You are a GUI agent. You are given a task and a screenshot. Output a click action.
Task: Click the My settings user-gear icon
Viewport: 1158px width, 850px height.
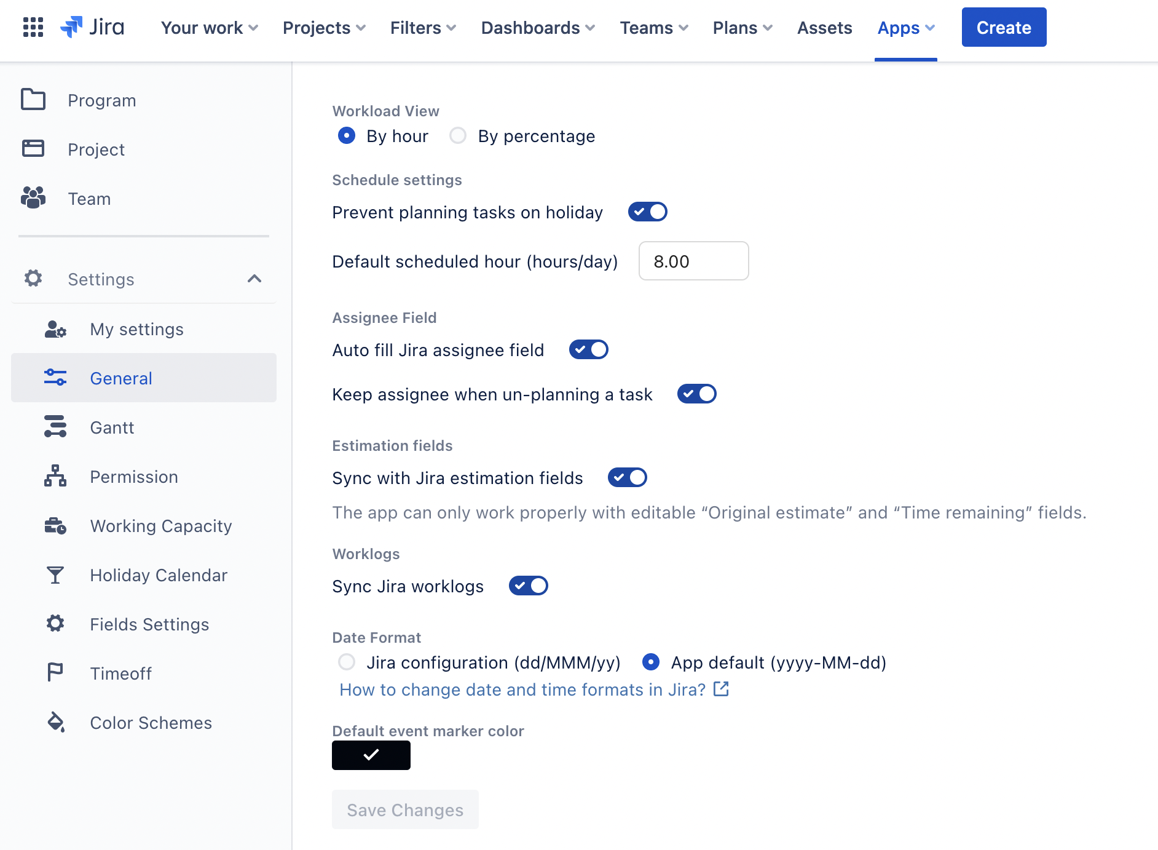pyautogui.click(x=55, y=329)
